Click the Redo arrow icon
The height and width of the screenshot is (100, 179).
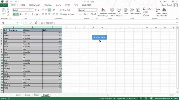point(16,2)
